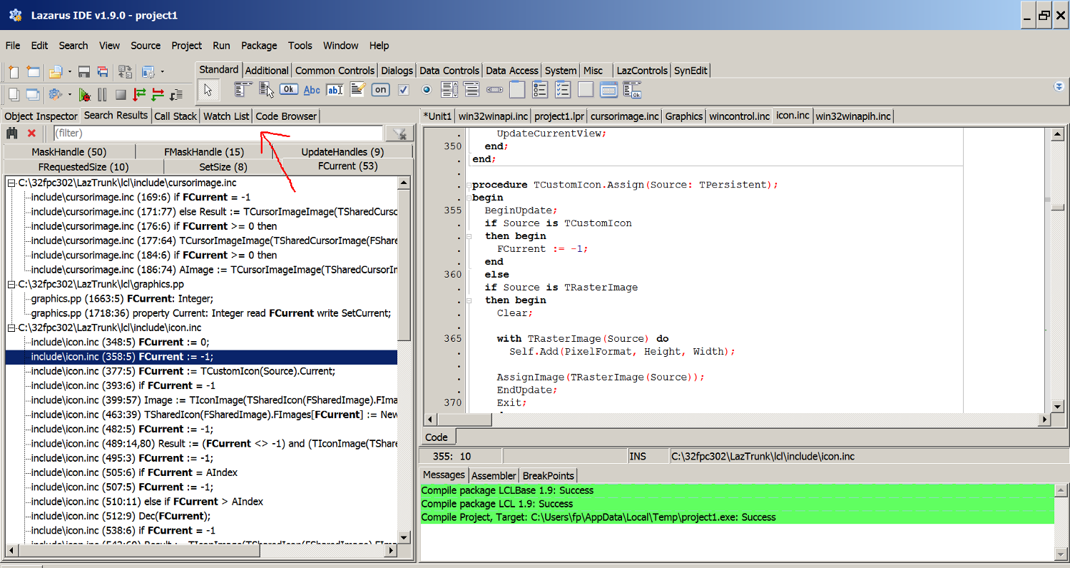Click the Run with debugger icon
This screenshot has width=1070, height=568.
coord(85,94)
